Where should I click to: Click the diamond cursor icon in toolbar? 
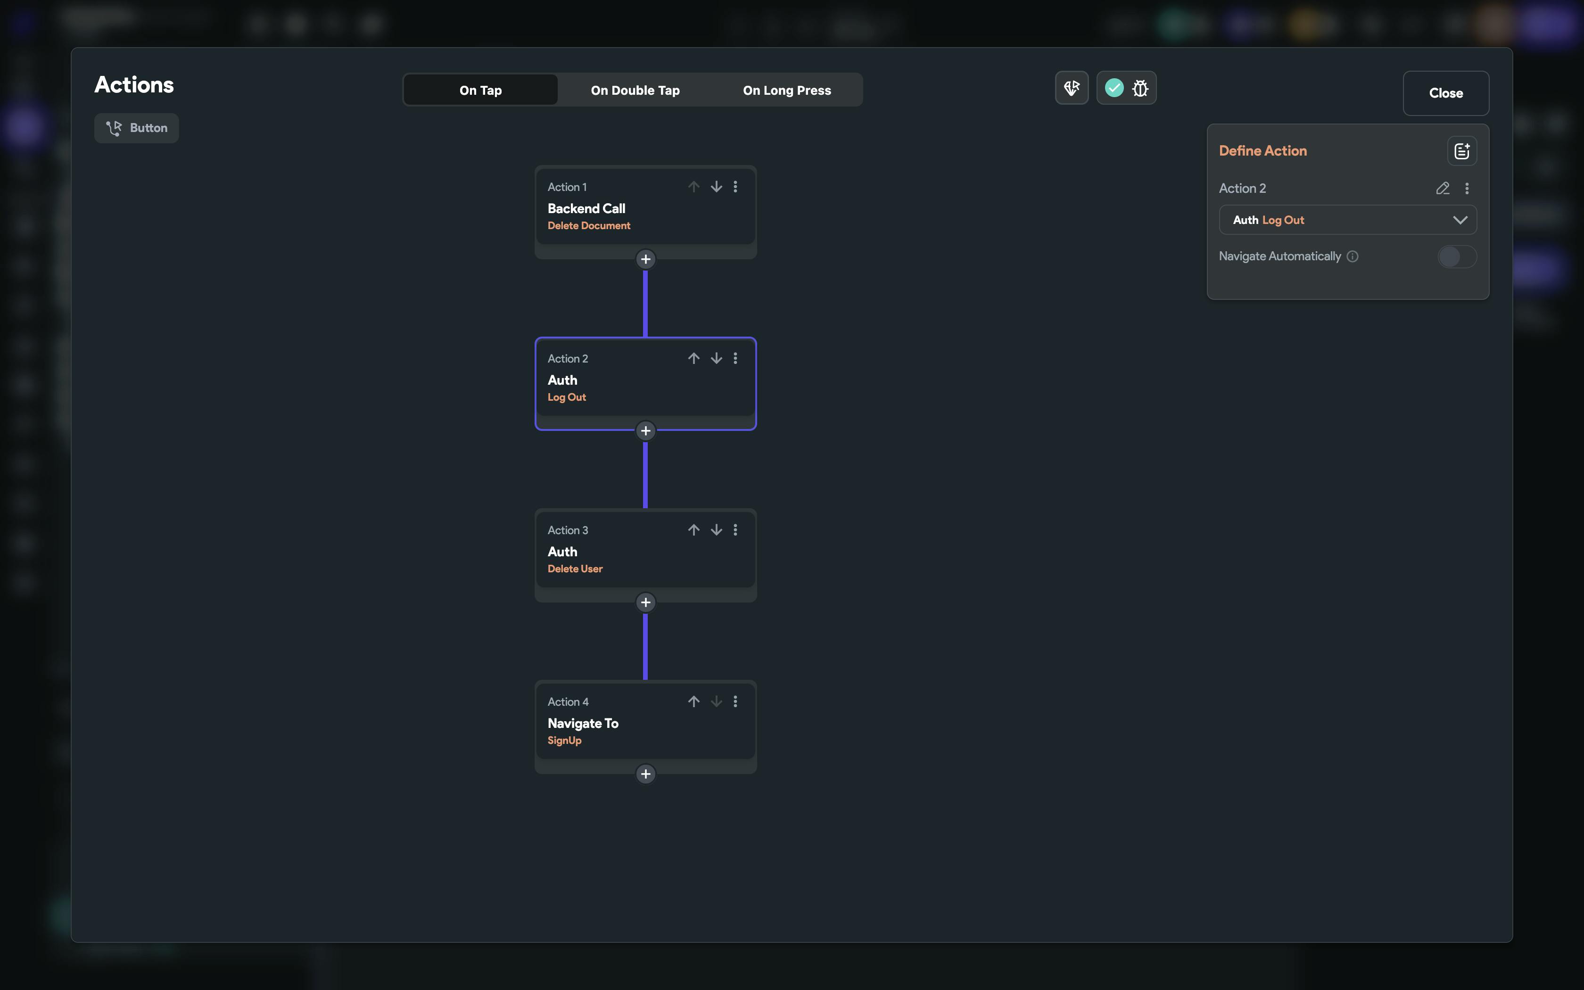pyautogui.click(x=1072, y=88)
